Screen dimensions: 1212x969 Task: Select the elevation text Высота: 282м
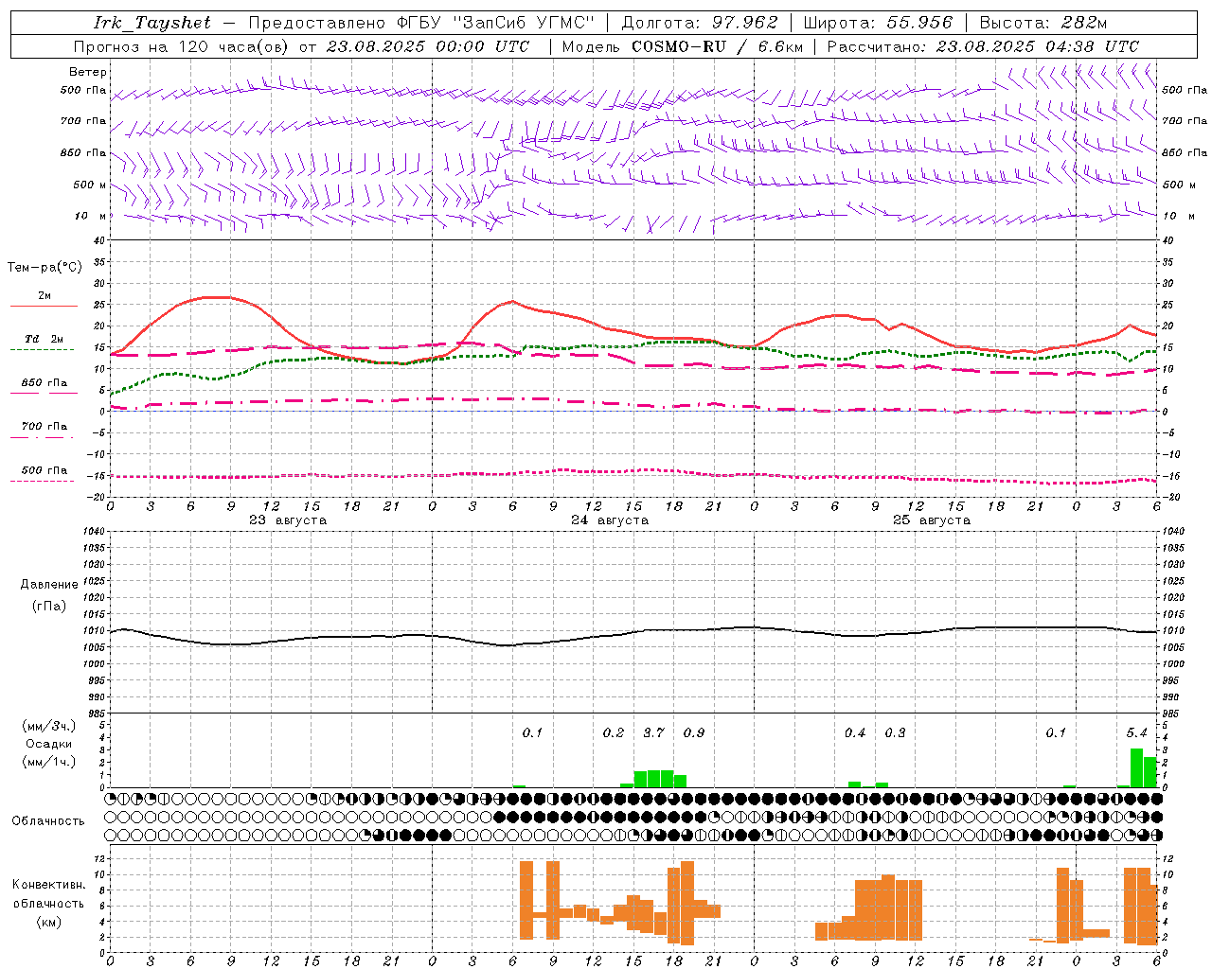click(x=1043, y=23)
